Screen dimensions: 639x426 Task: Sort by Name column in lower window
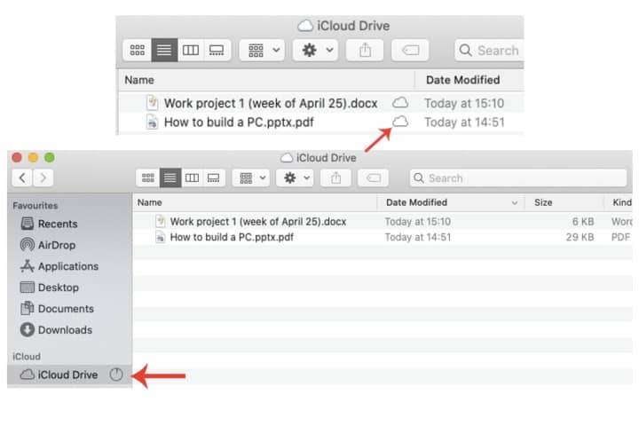coord(255,202)
